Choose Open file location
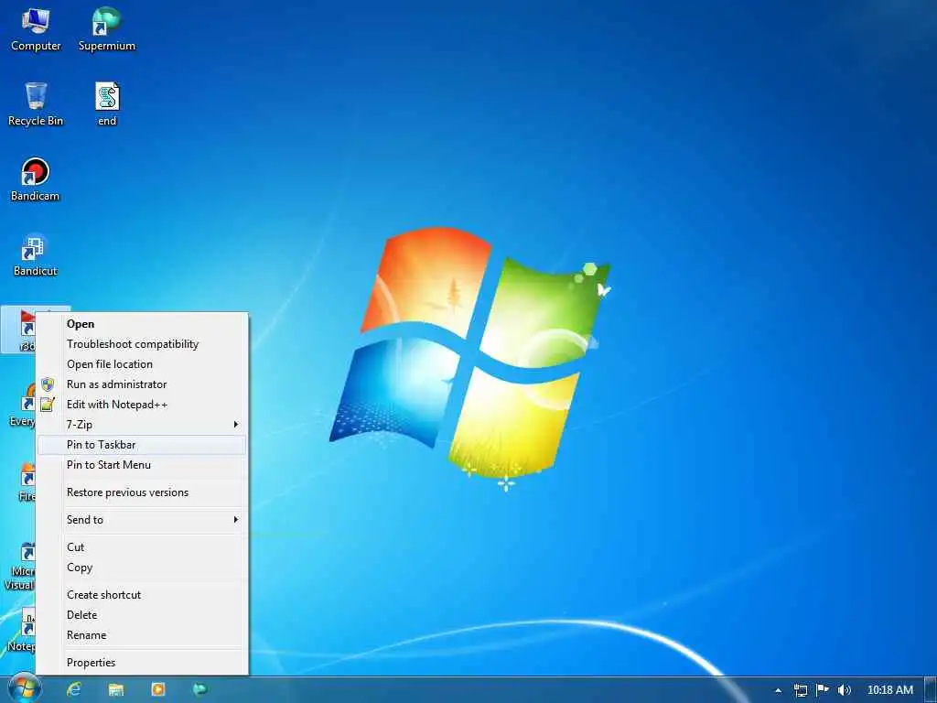Image resolution: width=937 pixels, height=703 pixels. pyautogui.click(x=142, y=364)
